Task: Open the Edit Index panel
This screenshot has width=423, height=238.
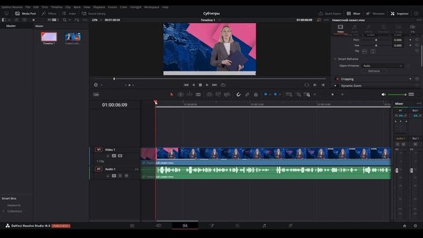Action: [x=69, y=13]
